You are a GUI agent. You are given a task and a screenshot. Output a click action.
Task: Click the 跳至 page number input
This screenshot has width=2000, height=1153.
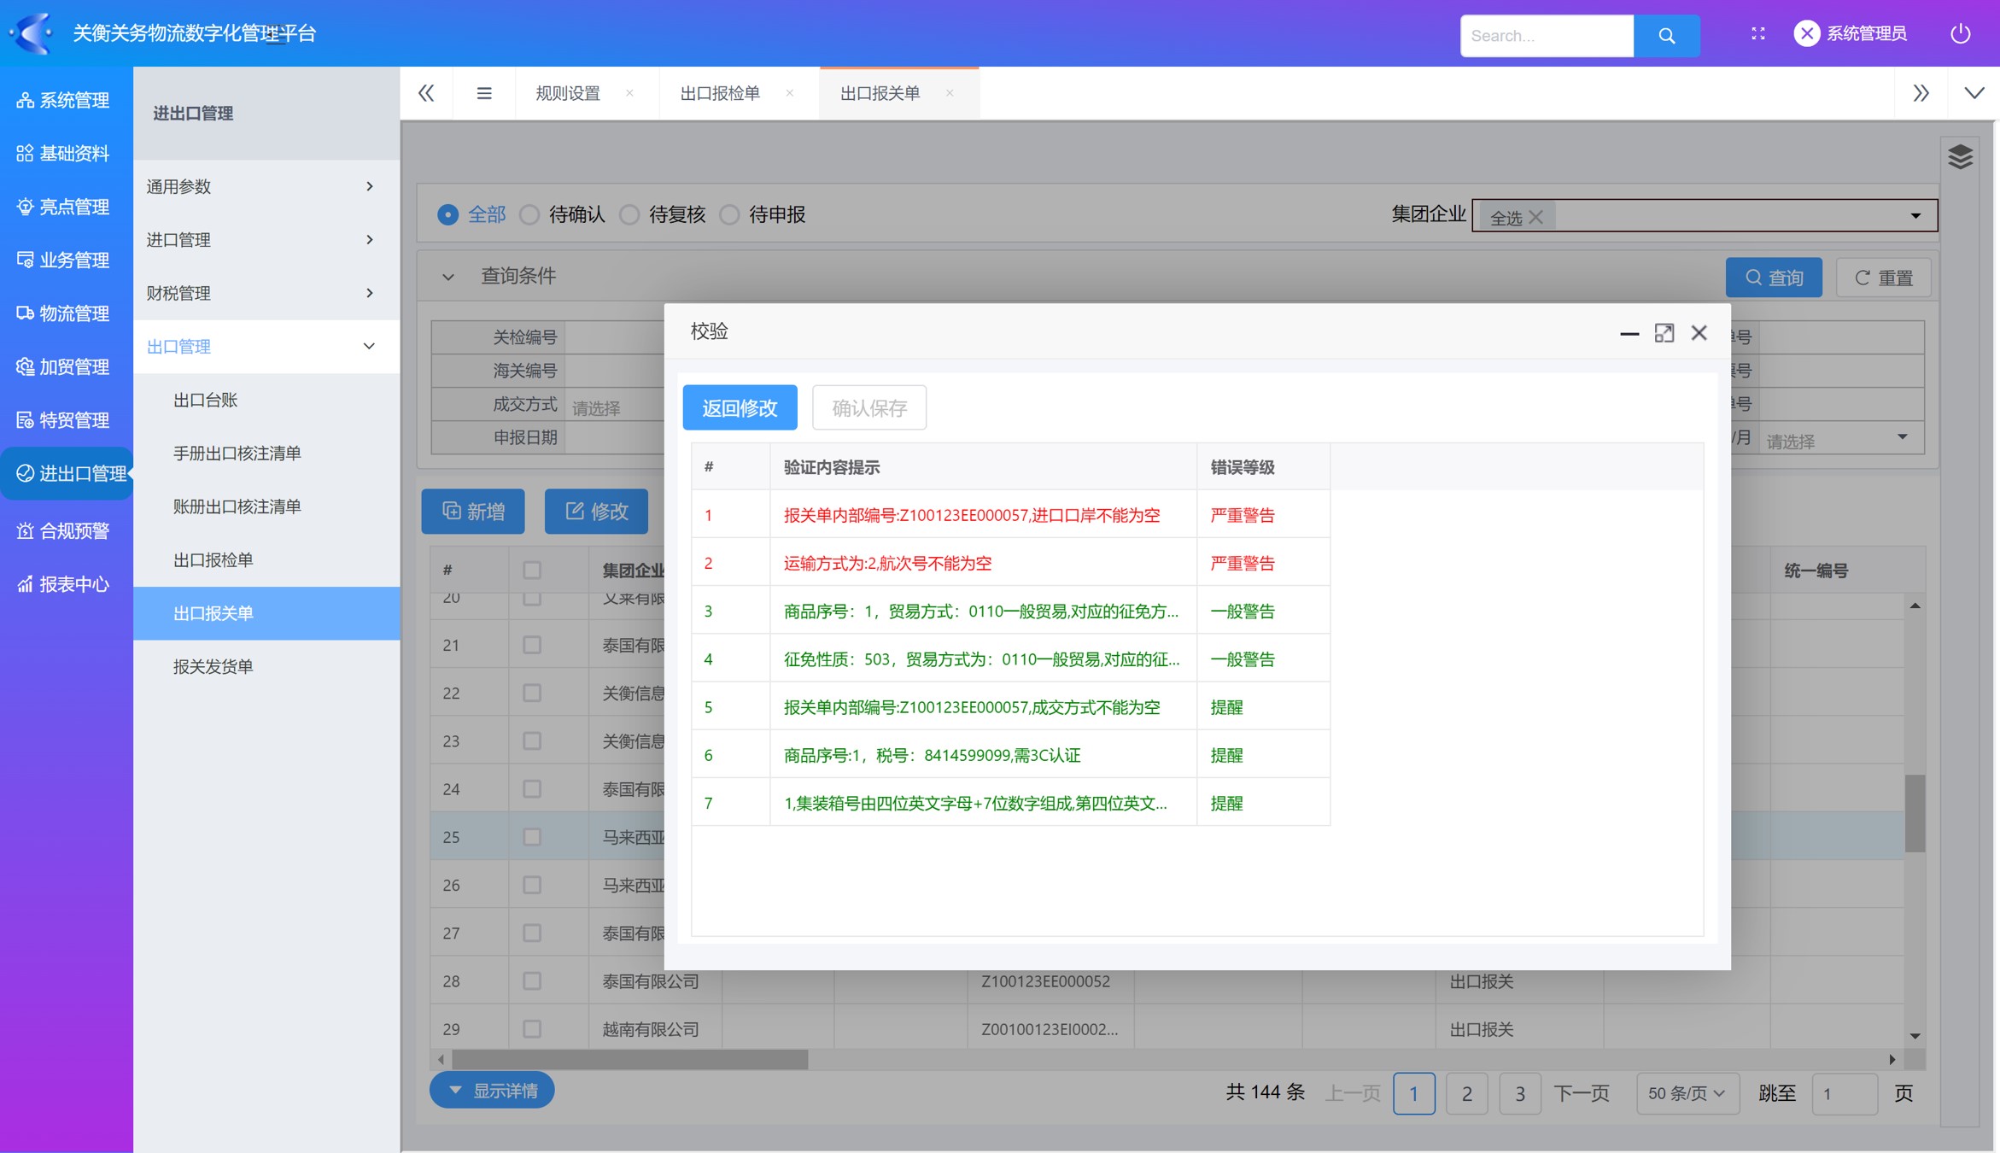[1845, 1093]
